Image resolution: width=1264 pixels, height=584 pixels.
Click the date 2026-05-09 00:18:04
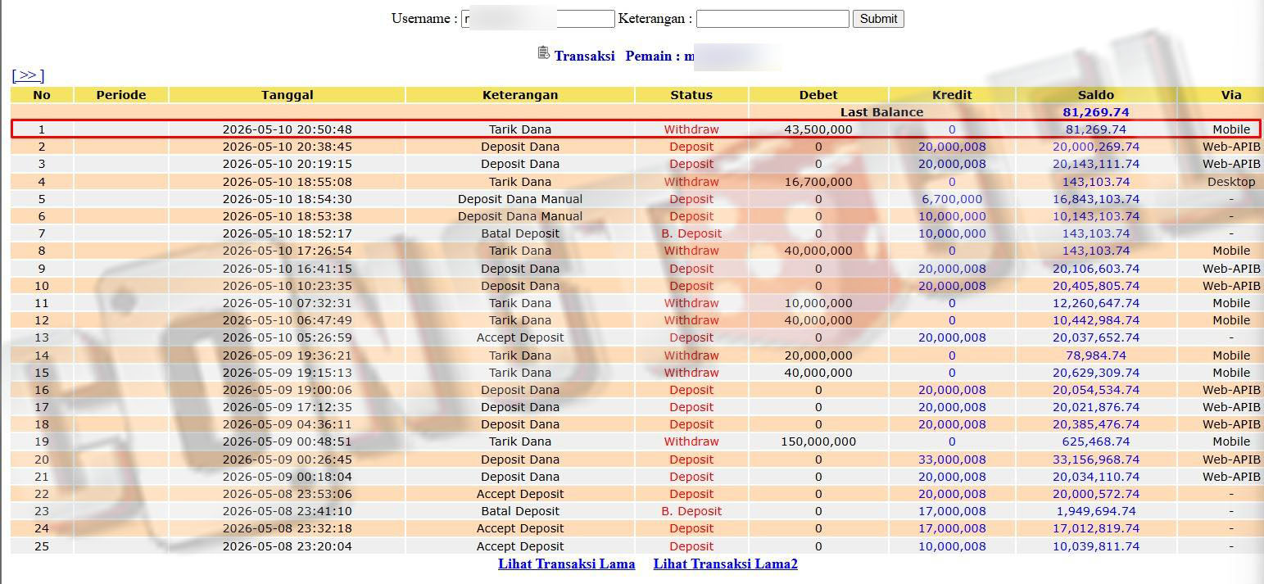[x=287, y=477]
